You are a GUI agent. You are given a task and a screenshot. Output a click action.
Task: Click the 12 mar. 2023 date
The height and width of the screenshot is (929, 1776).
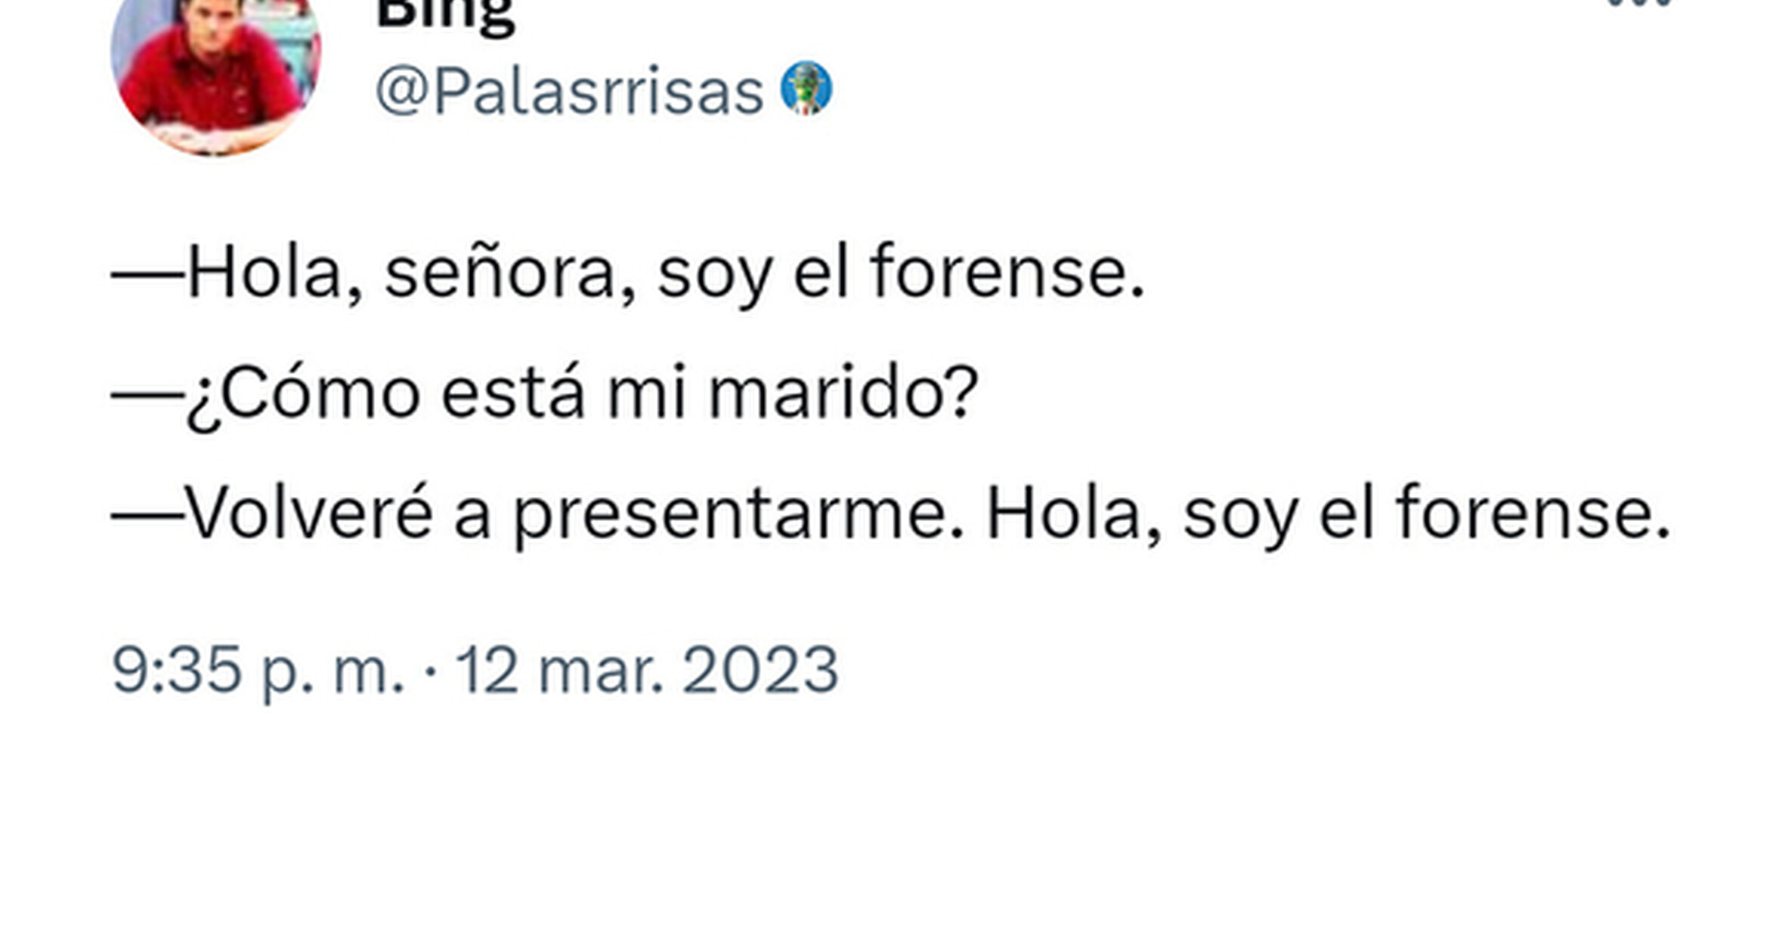(x=647, y=669)
